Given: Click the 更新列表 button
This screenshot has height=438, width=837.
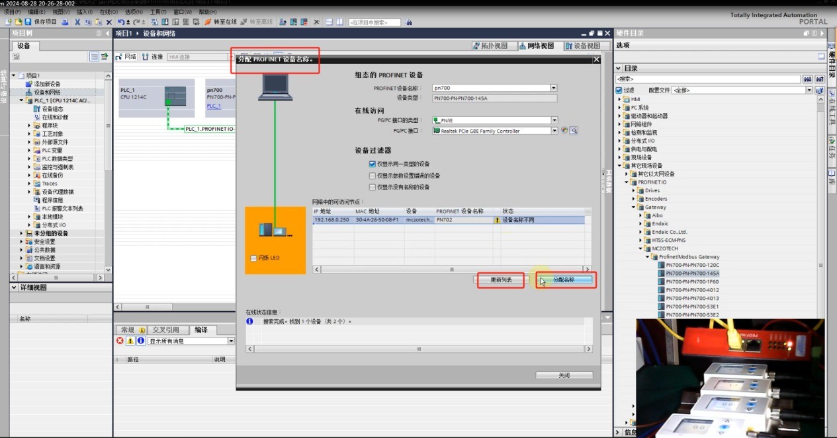Looking at the screenshot, I should [500, 280].
